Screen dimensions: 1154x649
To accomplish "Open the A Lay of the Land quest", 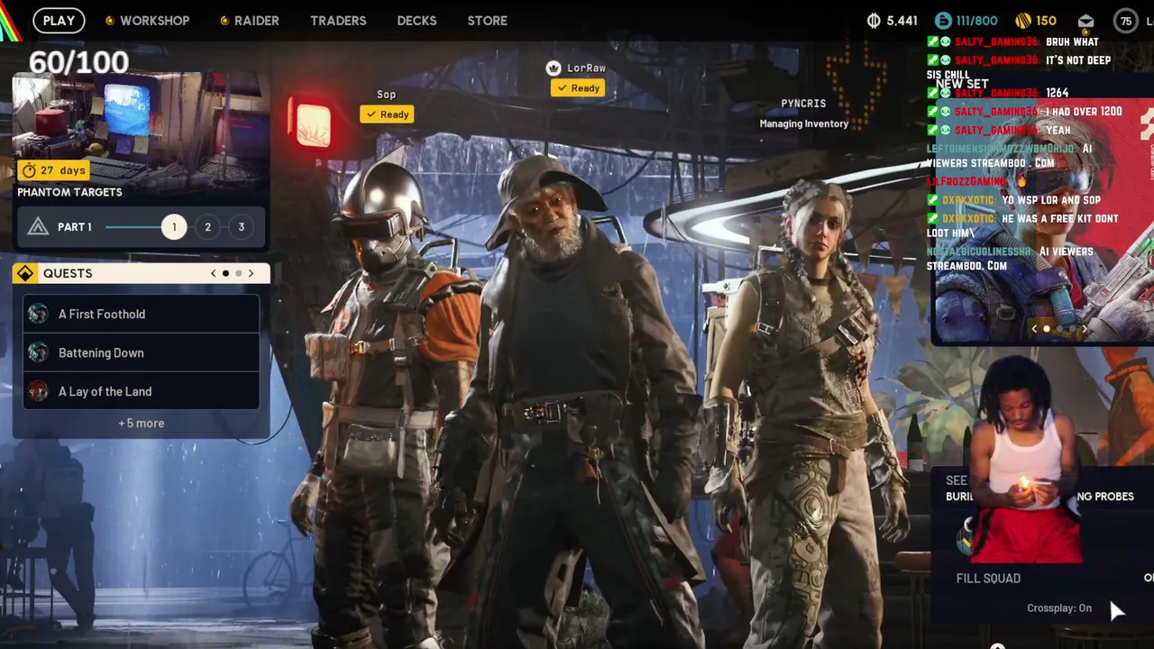I will pos(142,391).
